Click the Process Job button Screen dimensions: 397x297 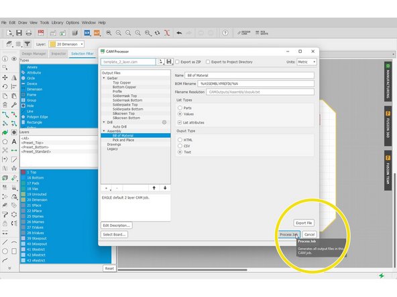pos(289,234)
